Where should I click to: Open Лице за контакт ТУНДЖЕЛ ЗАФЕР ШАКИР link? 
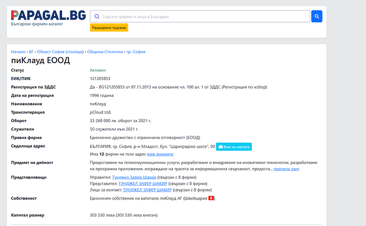(147, 190)
